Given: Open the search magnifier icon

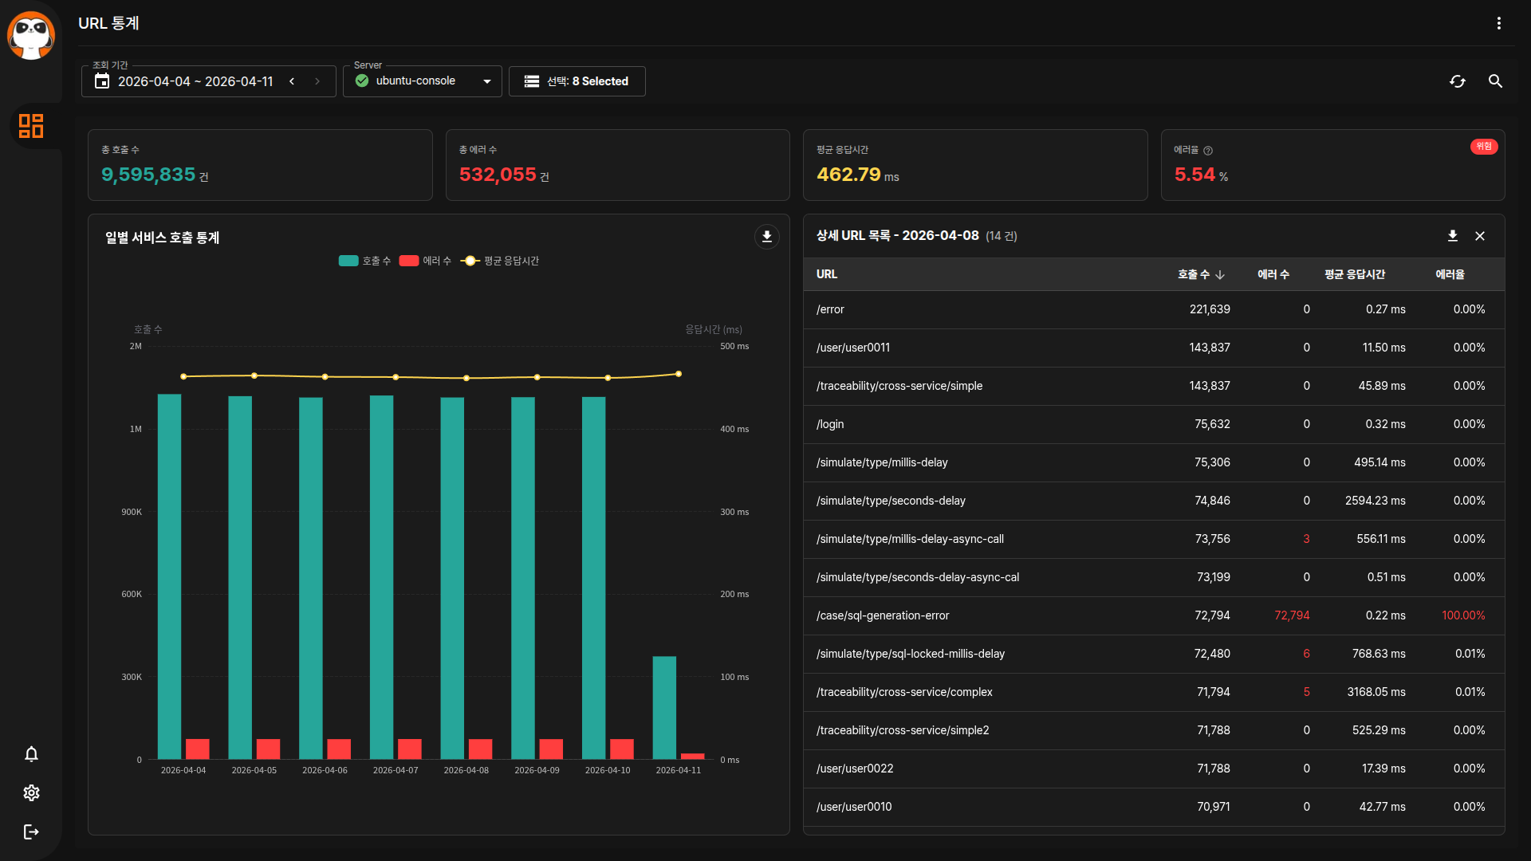Looking at the screenshot, I should pyautogui.click(x=1495, y=81).
